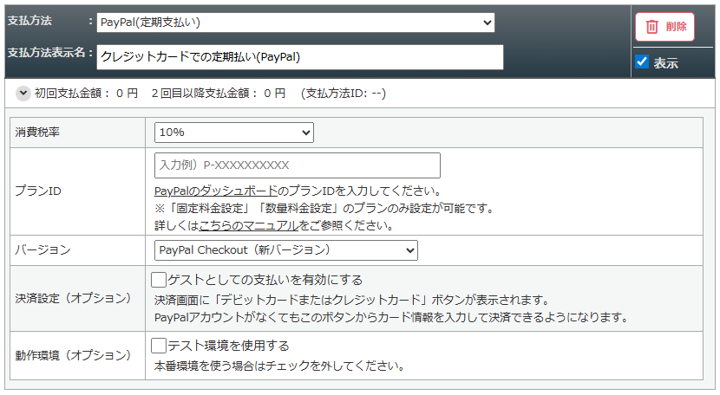Viewport: 720px width, 395px height.
Task: Toggle the 表示 checkbox
Action: (642, 62)
